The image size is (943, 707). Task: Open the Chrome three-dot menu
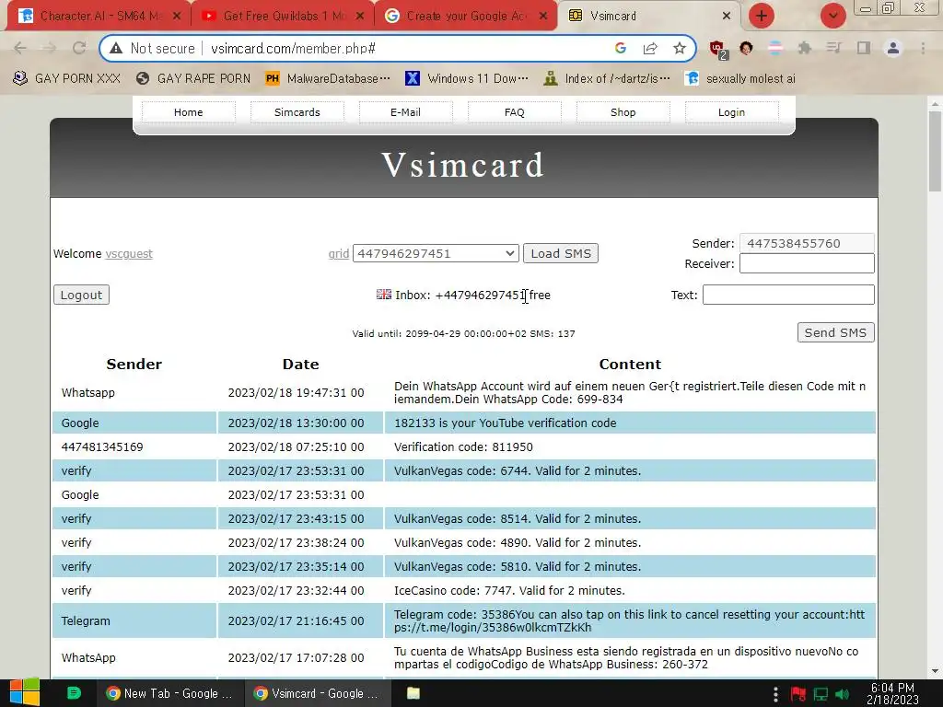[x=923, y=48]
